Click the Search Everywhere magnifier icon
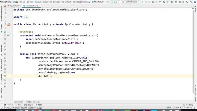The image size is (197, 111). pos(191,2)
